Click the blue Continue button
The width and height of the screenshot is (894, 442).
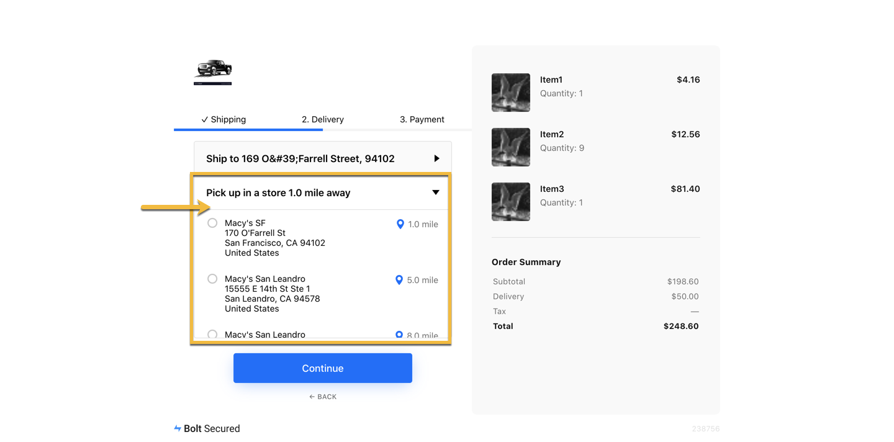323,368
